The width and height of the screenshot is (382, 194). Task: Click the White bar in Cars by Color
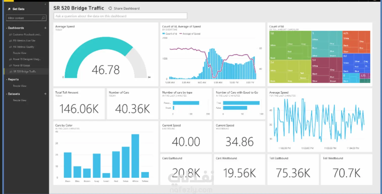click(135, 156)
